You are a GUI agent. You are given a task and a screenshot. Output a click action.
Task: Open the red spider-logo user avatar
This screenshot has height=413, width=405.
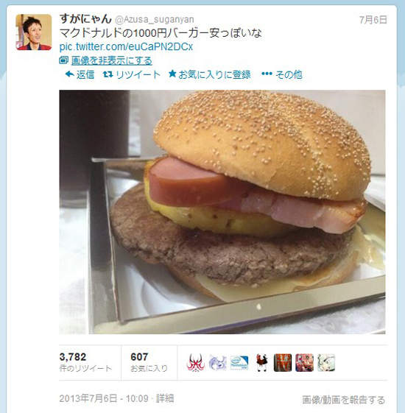pos(196,363)
